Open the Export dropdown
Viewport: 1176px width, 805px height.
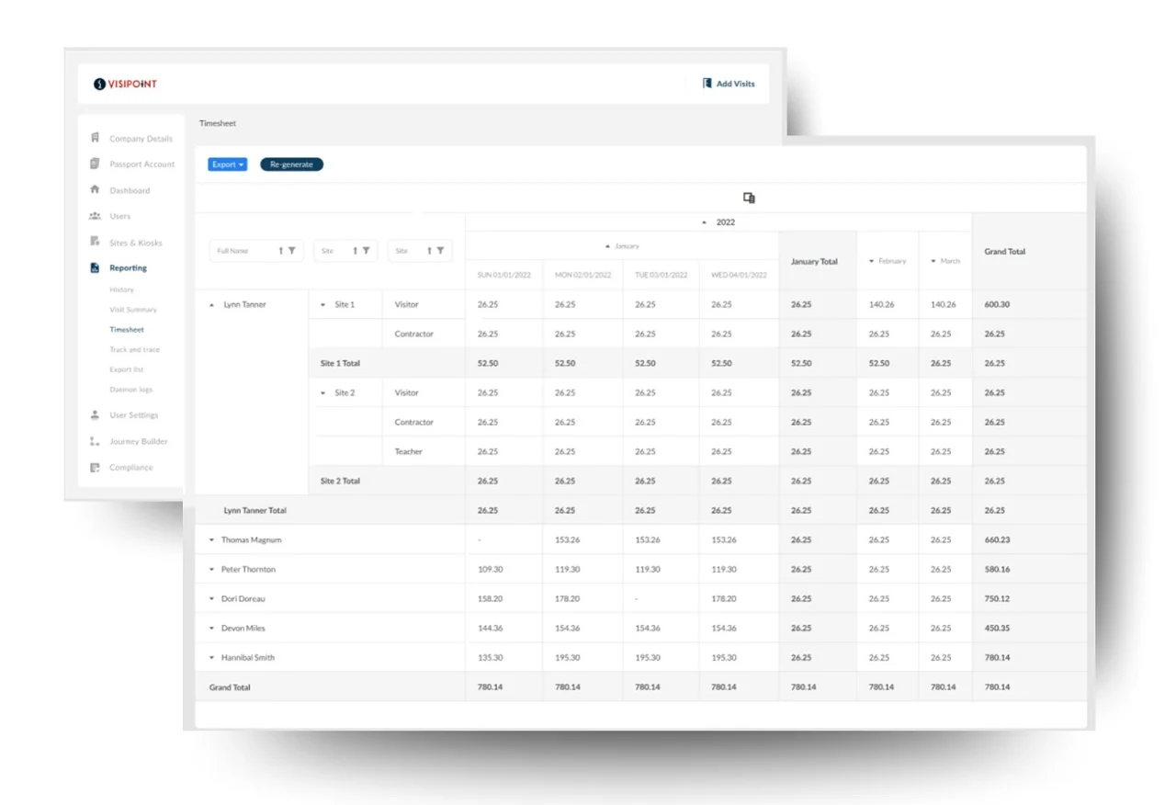(227, 164)
